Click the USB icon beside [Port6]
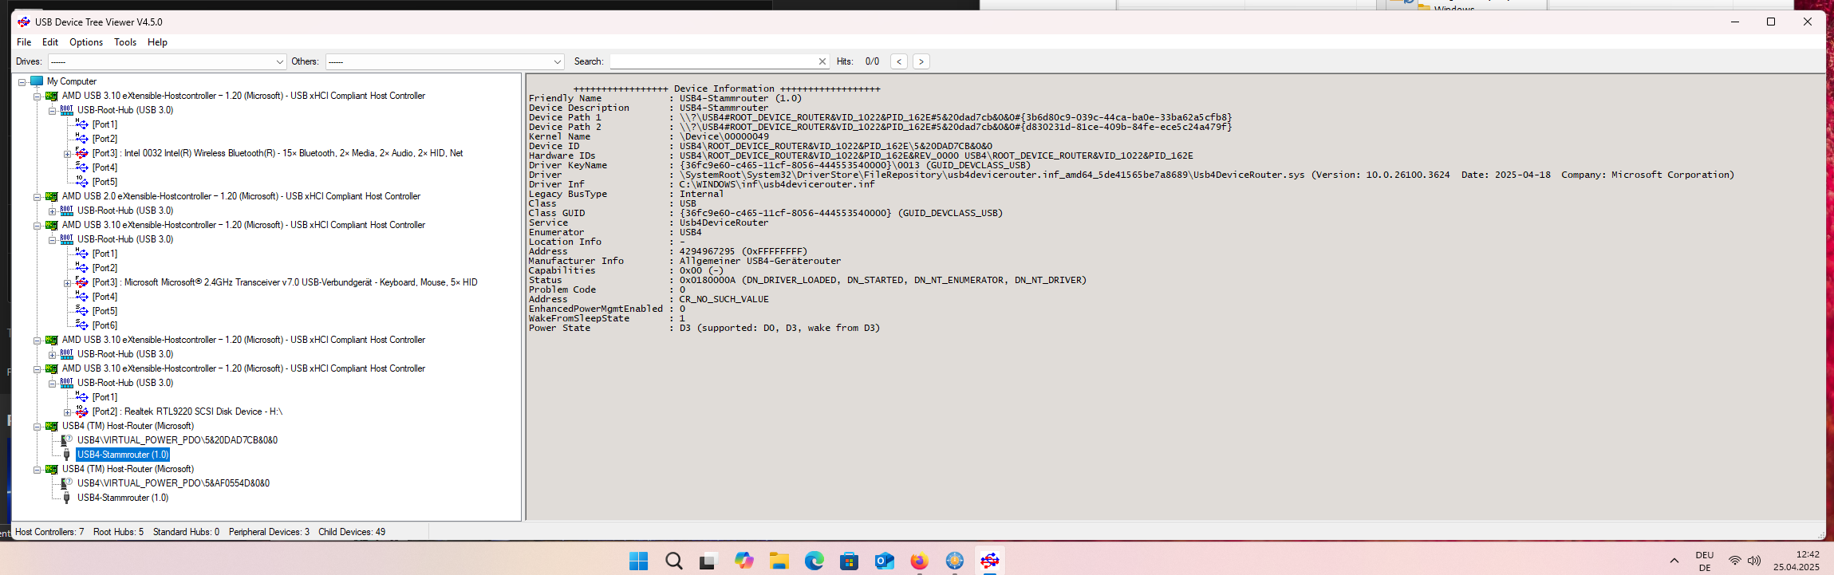 click(81, 325)
